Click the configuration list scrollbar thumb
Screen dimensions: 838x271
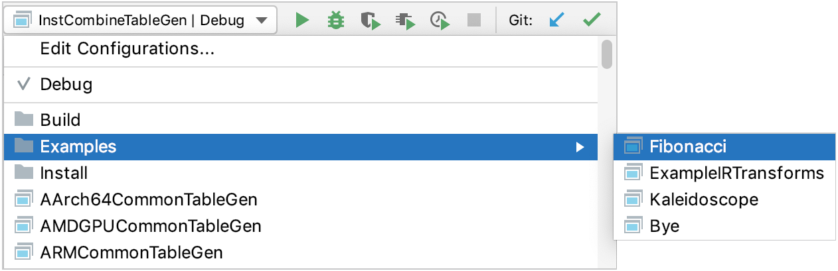click(x=606, y=54)
